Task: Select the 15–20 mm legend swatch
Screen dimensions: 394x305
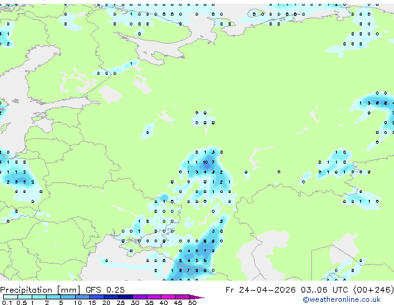Action: click(96, 297)
